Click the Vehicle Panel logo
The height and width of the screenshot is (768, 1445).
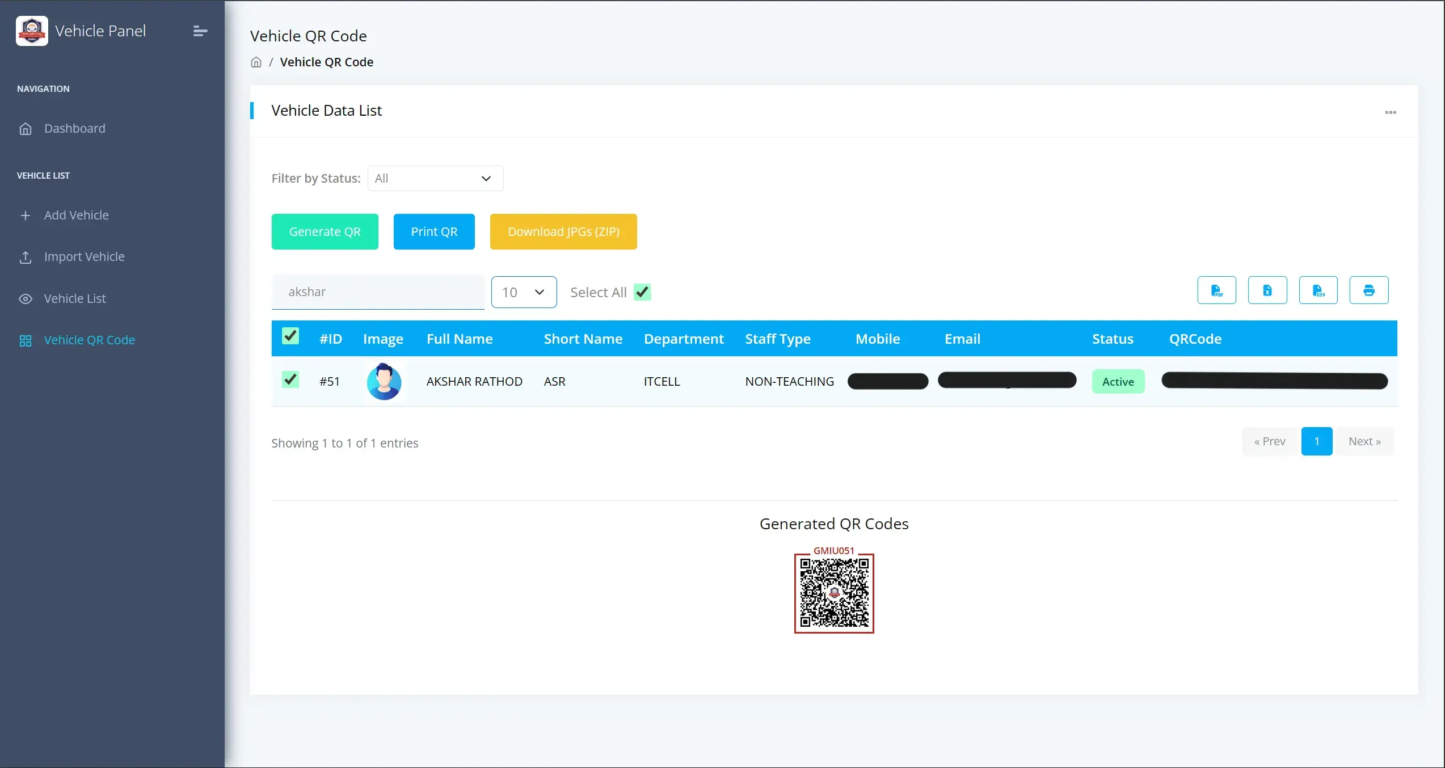coord(32,31)
